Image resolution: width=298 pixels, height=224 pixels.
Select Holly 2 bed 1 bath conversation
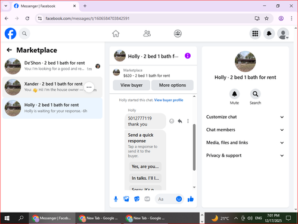(52, 108)
